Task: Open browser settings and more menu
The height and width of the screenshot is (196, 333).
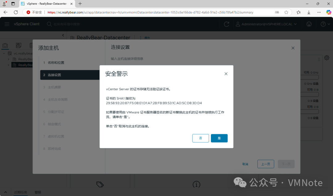Action: pyautogui.click(x=319, y=12)
